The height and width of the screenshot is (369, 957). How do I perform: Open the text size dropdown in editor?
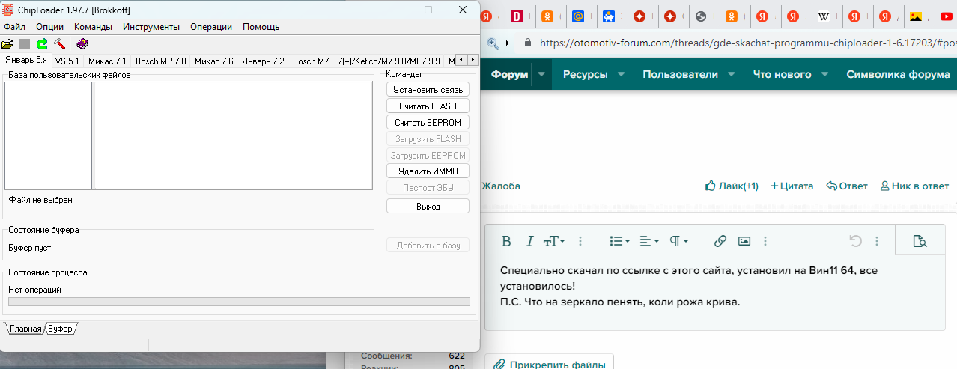[x=554, y=241]
